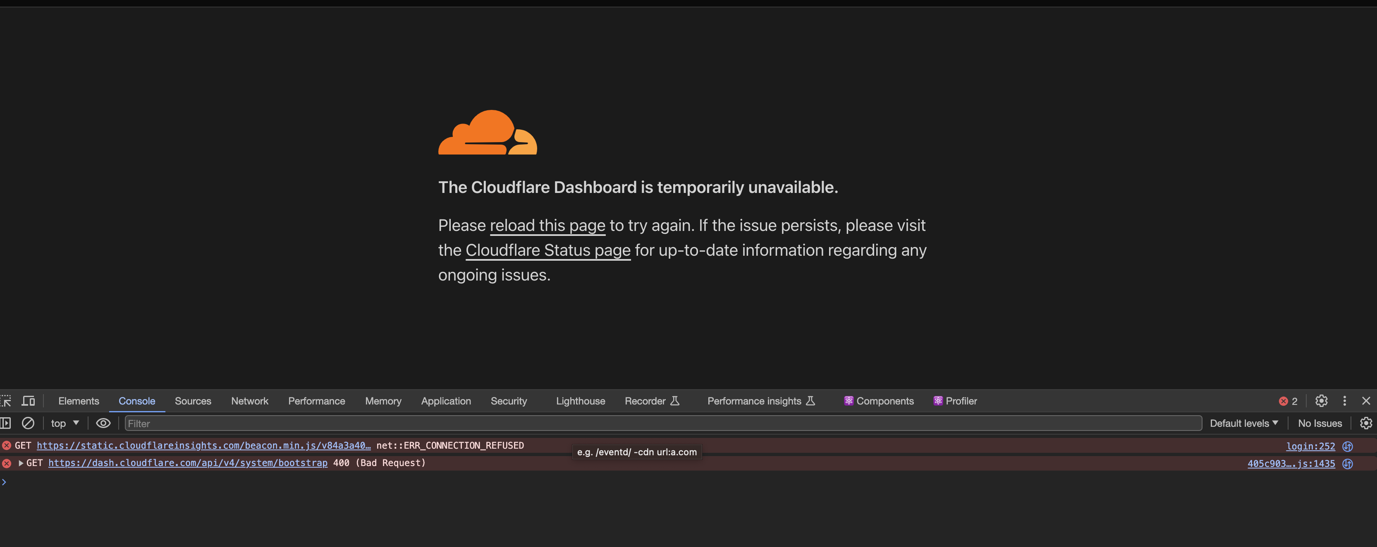
Task: Click the red error count badge showing 2
Action: [1288, 401]
